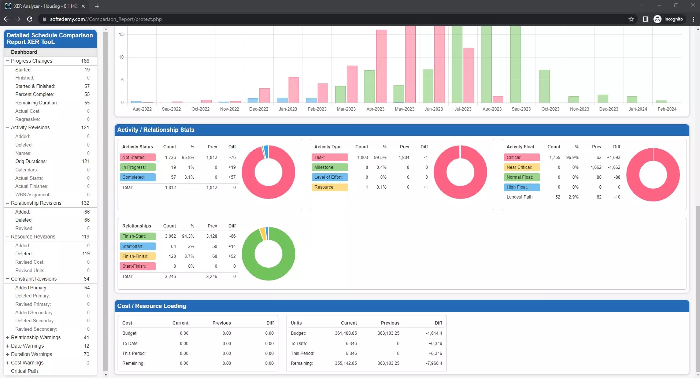Select Deleted under Resource Revisions
Viewport: 700px width, 378px height.
point(24,253)
